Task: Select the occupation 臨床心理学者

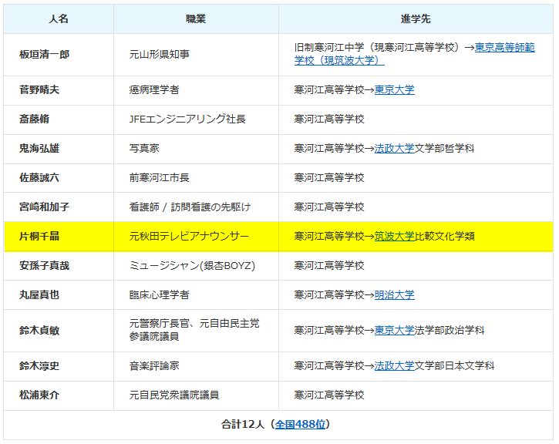Action: [x=160, y=294]
